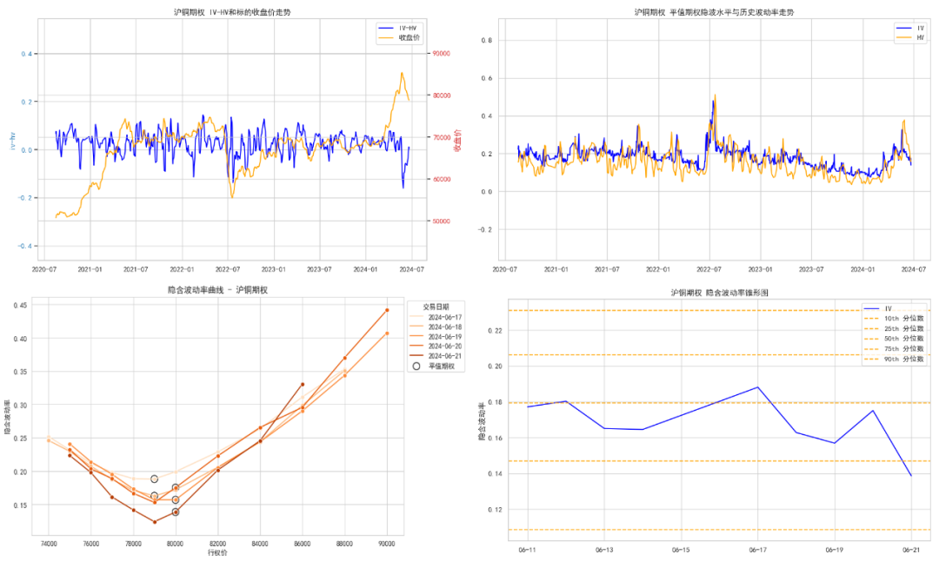
Task: Click the '06-11' date tick in cone chart
Action: pos(527,551)
